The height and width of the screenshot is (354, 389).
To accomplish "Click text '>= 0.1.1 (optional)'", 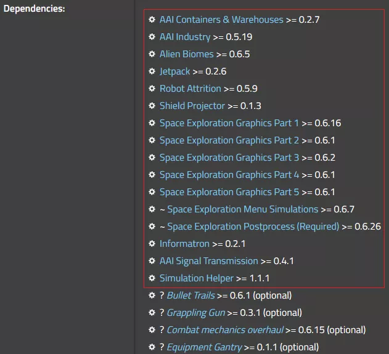I will [x=281, y=347].
